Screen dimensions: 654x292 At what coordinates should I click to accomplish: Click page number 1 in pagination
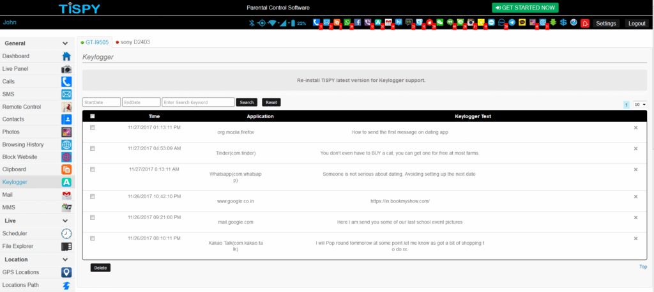point(627,105)
